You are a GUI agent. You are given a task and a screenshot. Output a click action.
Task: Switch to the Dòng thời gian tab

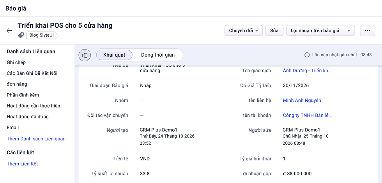[158, 55]
